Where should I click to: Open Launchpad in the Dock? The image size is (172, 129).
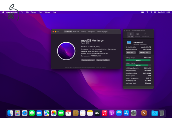click(17, 113)
